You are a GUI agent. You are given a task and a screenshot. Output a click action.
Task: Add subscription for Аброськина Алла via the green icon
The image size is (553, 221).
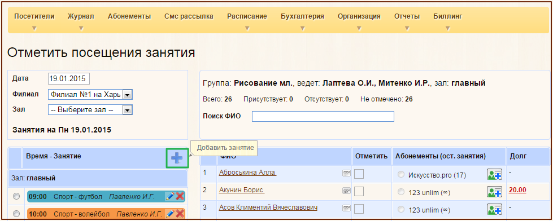494,174
